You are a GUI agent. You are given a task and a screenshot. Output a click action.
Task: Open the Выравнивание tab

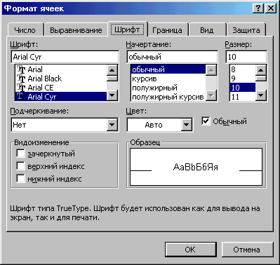[76, 30]
